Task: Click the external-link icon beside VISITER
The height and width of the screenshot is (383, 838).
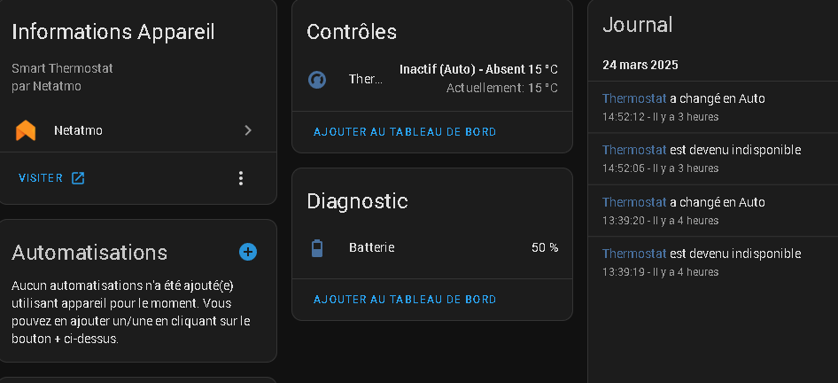Action: [78, 178]
